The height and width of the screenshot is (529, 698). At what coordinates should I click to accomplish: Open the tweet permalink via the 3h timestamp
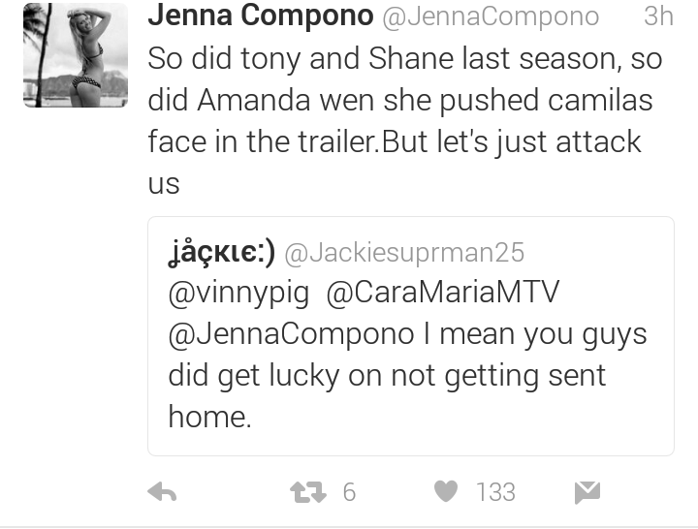click(x=658, y=16)
